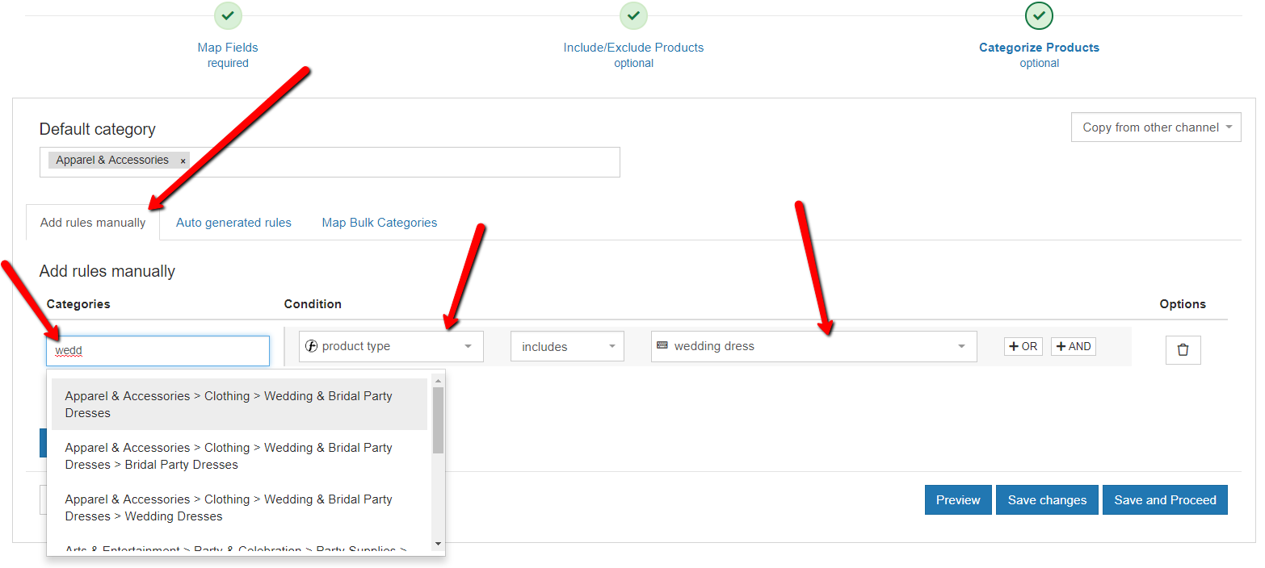Select the Categorize Products step label
The width and height of the screenshot is (1265, 568).
[x=1039, y=48]
